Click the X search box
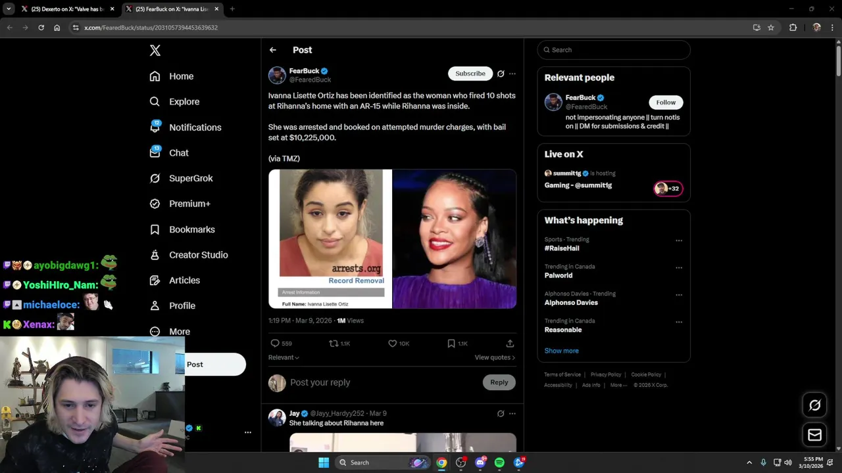Screen dimensions: 842x473 point(614,50)
